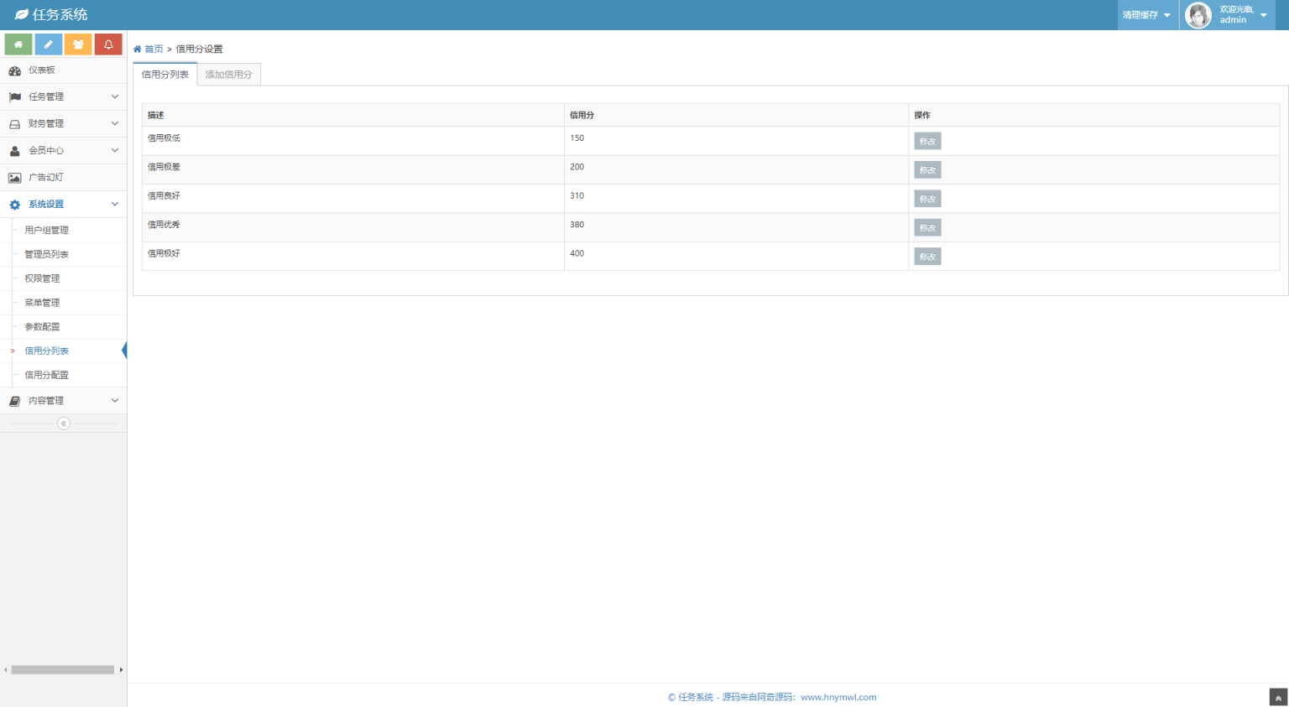Expand the 任务管理 menu

point(63,97)
